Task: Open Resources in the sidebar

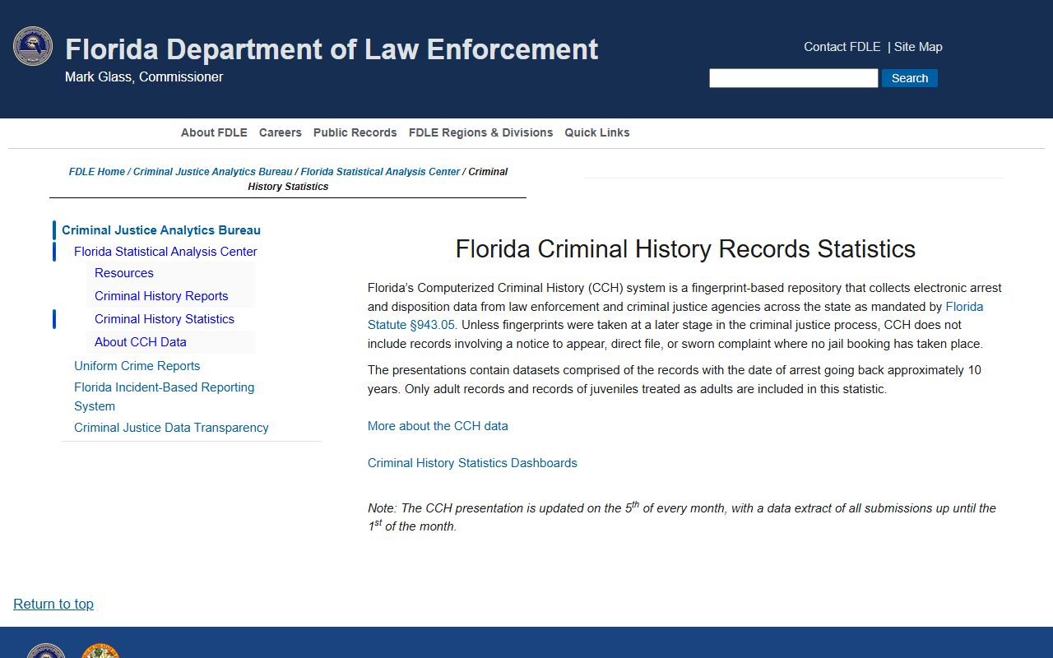Action: [x=124, y=273]
